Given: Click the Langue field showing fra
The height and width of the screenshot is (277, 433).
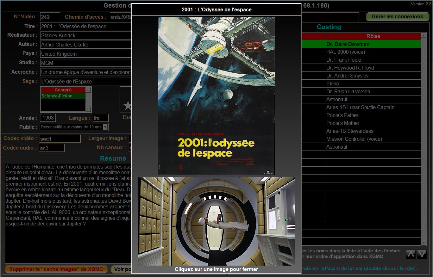Looking at the screenshot, I should click(101, 118).
